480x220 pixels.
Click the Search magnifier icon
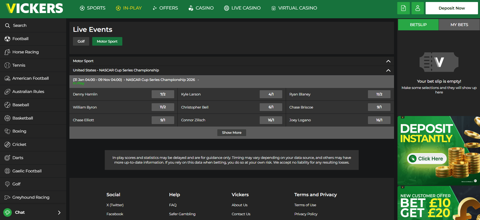(8, 26)
